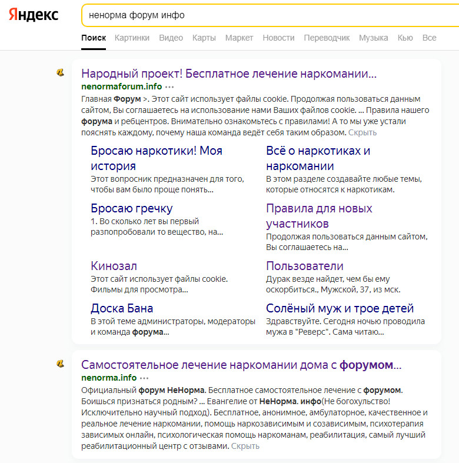
Task: Open the Новости tab
Action: tap(278, 38)
